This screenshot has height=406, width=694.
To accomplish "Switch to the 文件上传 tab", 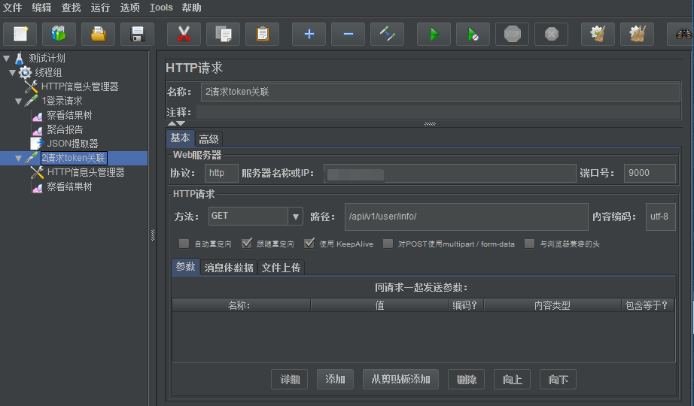I will click(281, 268).
